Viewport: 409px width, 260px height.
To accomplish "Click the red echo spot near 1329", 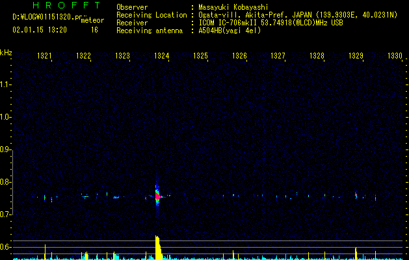I will [356, 195].
